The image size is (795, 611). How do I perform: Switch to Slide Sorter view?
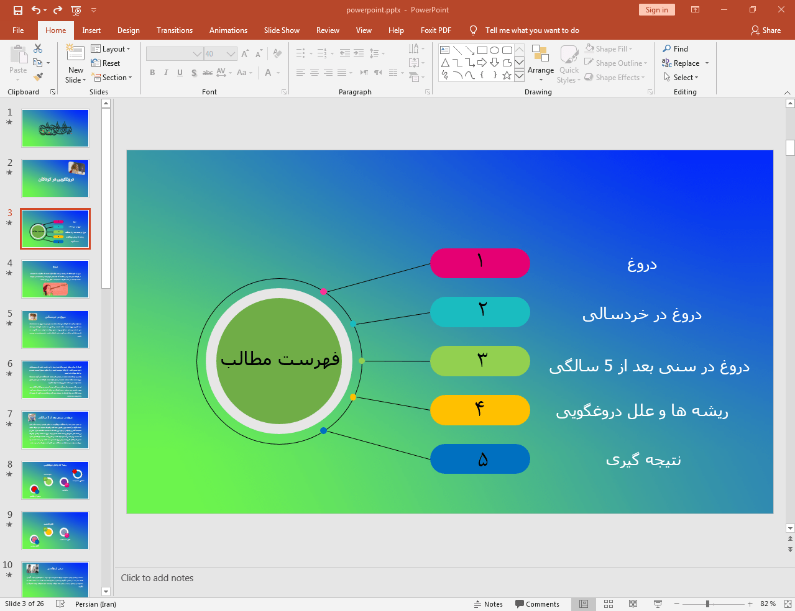pyautogui.click(x=609, y=604)
